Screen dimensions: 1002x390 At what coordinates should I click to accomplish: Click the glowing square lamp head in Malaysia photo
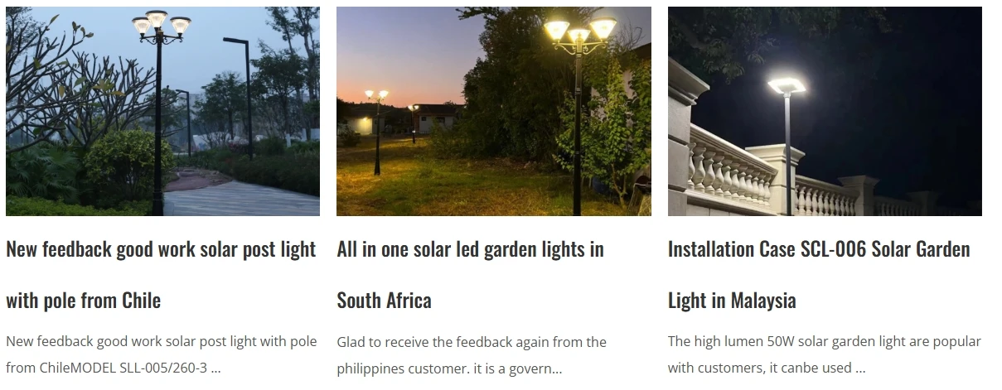tap(787, 85)
